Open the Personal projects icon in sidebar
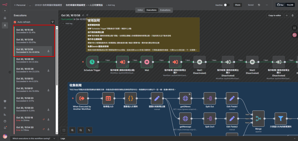This screenshot has width=298, height=141. pyautogui.click(x=5, y=25)
